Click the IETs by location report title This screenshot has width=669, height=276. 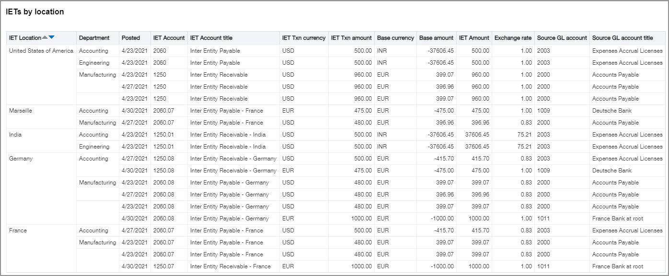(35, 12)
